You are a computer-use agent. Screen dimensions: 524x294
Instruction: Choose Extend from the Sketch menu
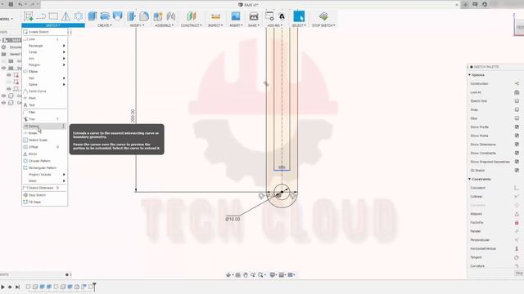(x=44, y=126)
